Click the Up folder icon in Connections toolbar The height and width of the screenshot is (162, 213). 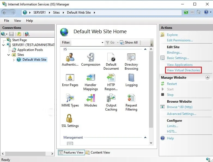pyautogui.click(x=19, y=34)
